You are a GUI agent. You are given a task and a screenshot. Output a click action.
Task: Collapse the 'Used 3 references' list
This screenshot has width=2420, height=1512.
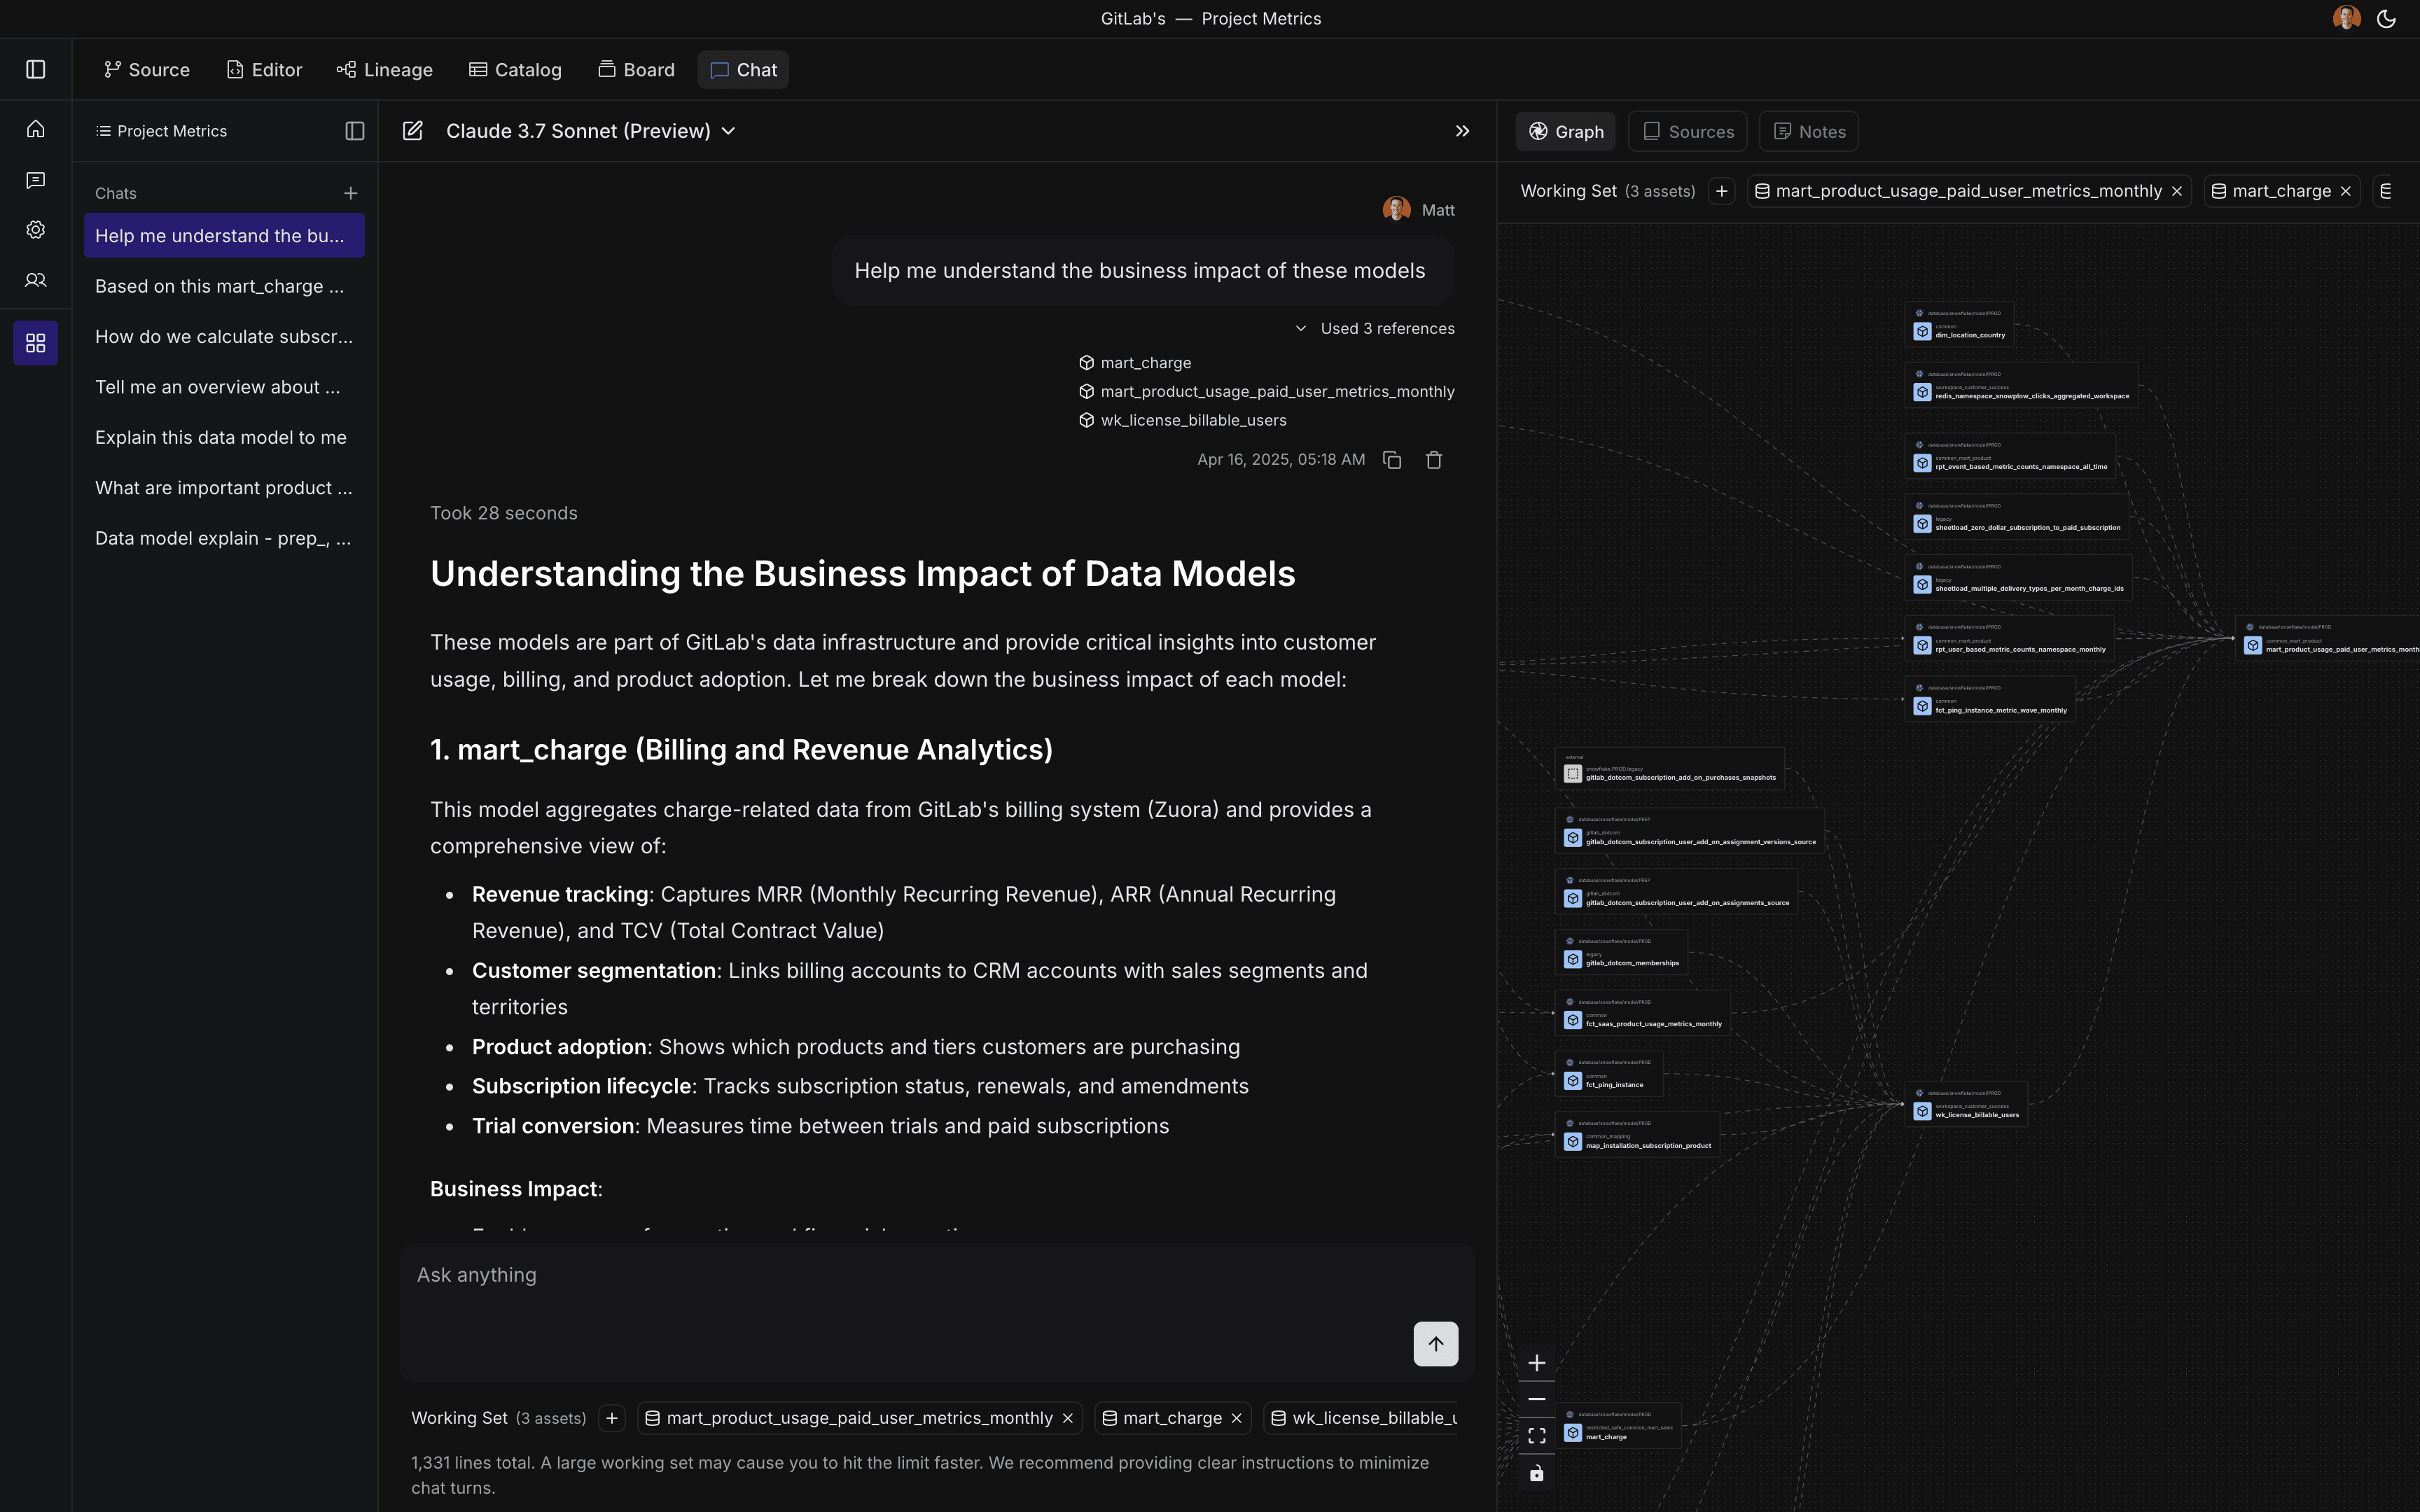(x=1375, y=329)
